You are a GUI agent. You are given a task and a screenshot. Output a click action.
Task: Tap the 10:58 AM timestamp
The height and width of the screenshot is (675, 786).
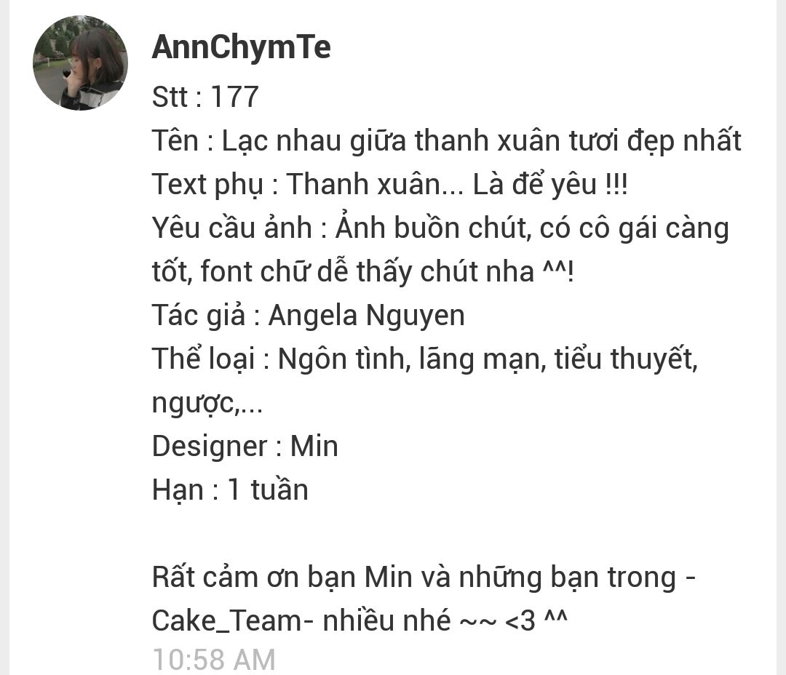click(x=214, y=660)
